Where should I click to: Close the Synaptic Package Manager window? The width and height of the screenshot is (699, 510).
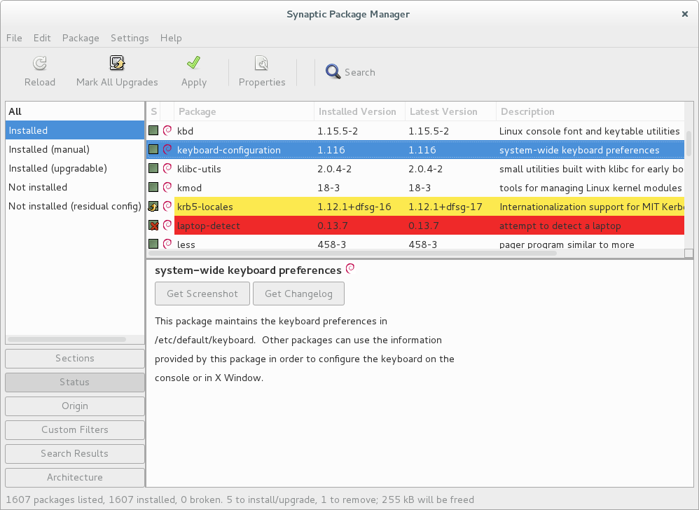coord(685,14)
